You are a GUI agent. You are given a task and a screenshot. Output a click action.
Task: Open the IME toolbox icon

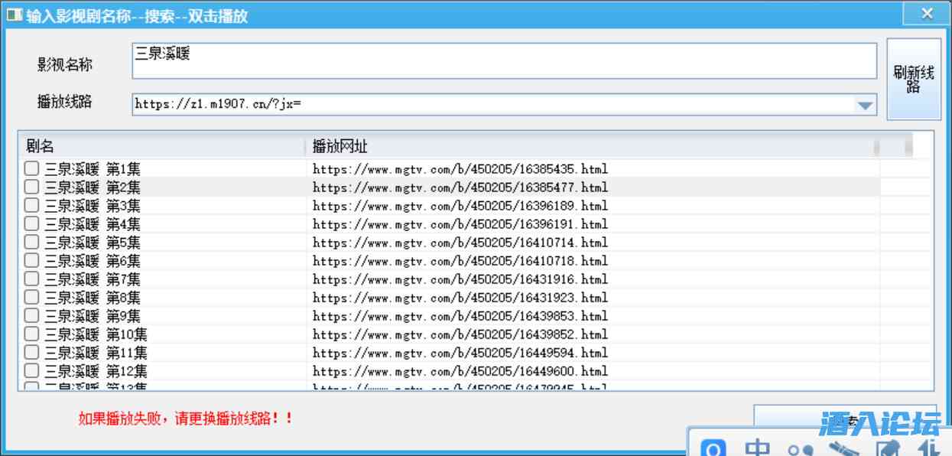tap(845, 448)
